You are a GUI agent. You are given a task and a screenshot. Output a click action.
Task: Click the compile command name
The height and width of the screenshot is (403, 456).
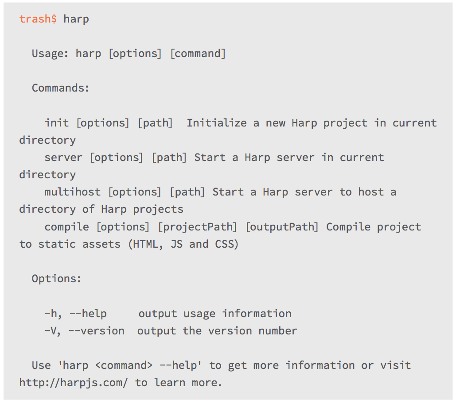click(66, 227)
